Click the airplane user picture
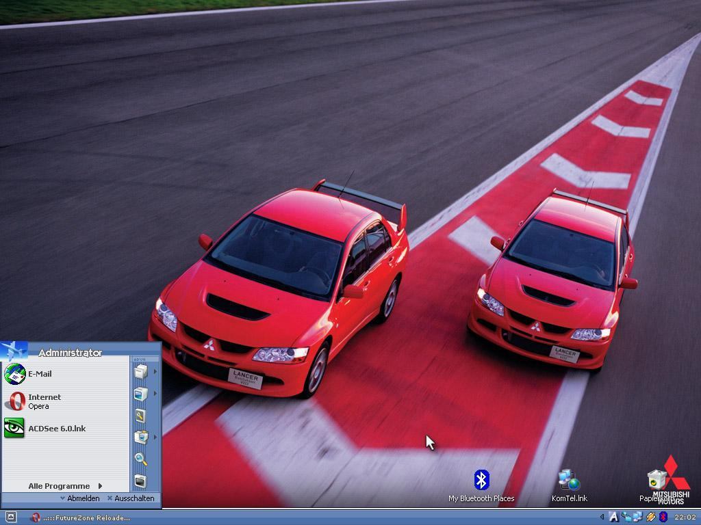The image size is (701, 525). (14, 351)
